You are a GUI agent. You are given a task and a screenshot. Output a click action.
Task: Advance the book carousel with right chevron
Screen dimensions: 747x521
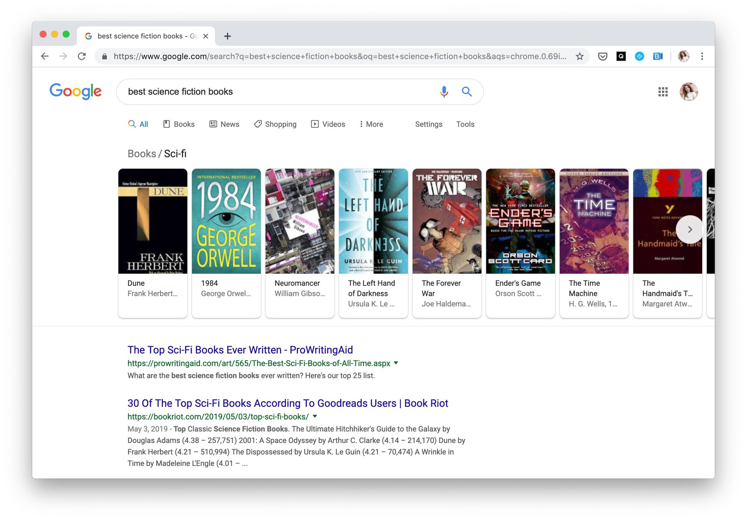(690, 230)
